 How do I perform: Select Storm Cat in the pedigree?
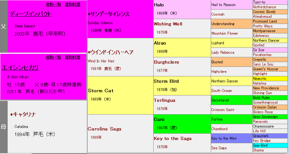(101, 91)
